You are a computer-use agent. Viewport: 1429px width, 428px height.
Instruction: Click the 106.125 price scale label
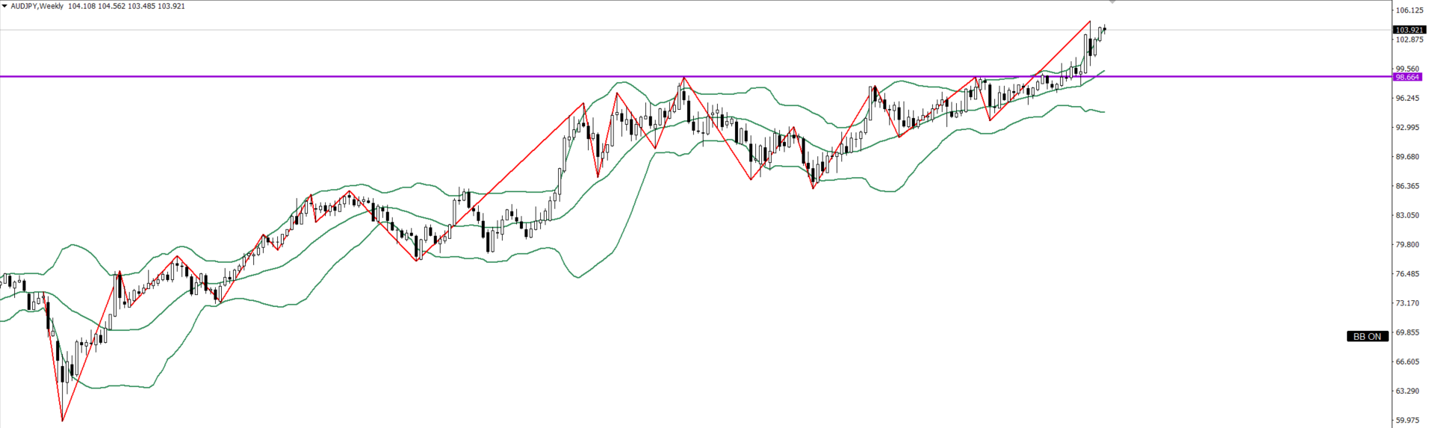pos(1408,10)
